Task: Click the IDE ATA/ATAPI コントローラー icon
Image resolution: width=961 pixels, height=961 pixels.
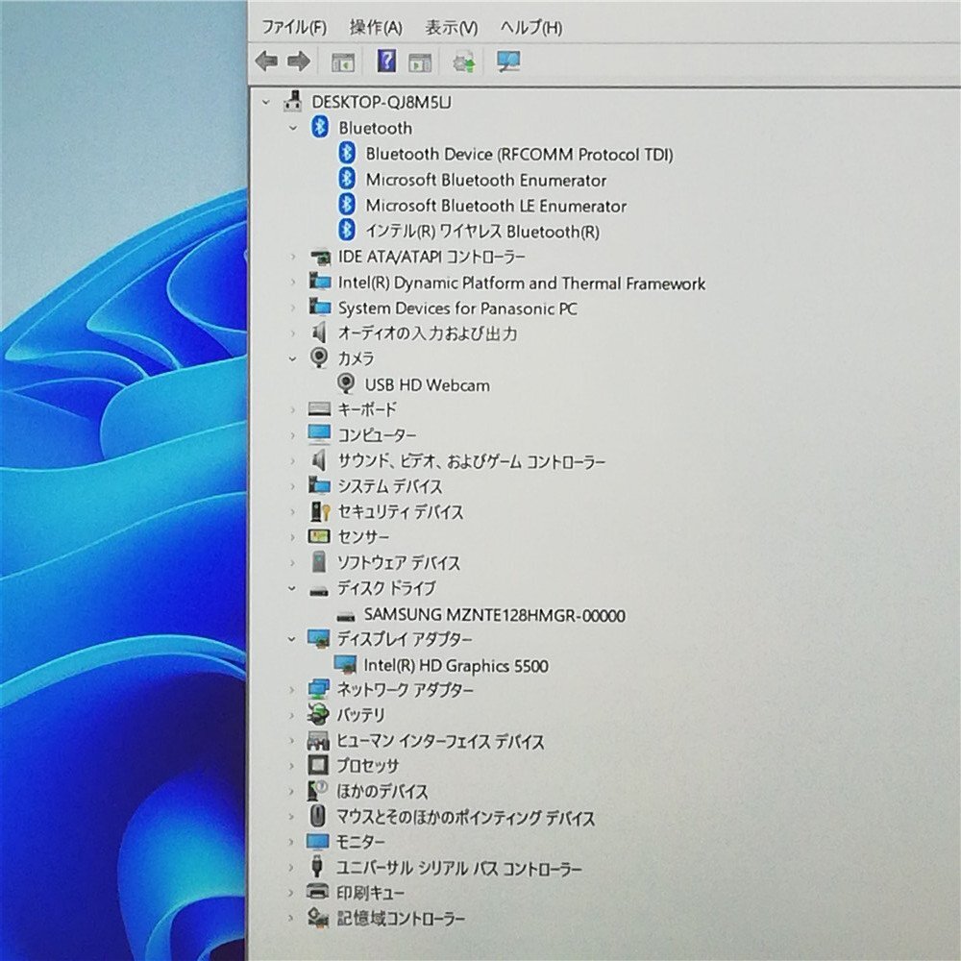Action: (320, 257)
